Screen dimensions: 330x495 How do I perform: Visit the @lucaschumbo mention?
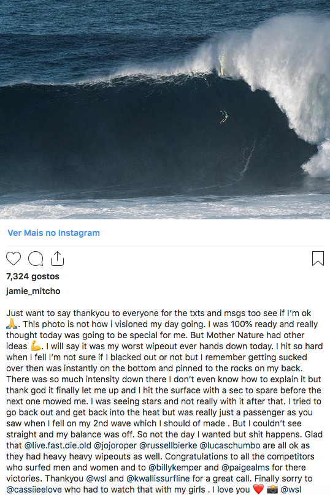230,445
